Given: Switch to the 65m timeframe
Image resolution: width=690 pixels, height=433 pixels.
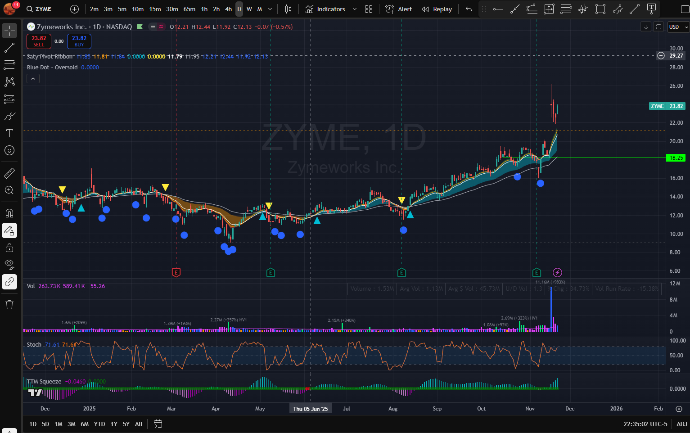Looking at the screenshot, I should pyautogui.click(x=189, y=9).
